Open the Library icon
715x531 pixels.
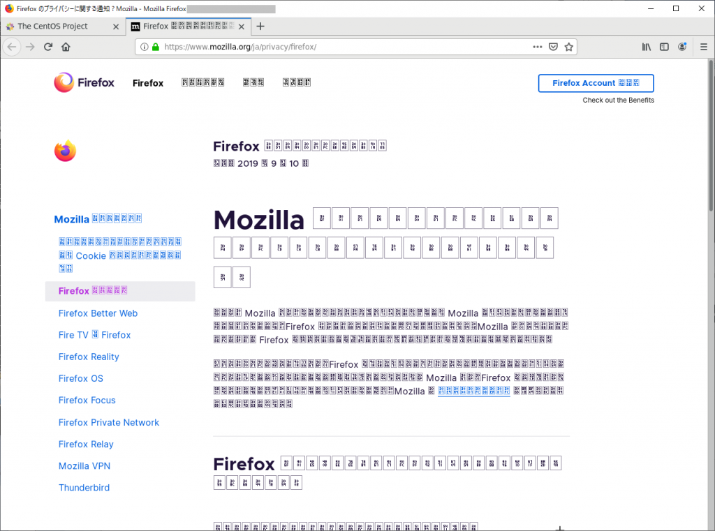click(x=646, y=47)
